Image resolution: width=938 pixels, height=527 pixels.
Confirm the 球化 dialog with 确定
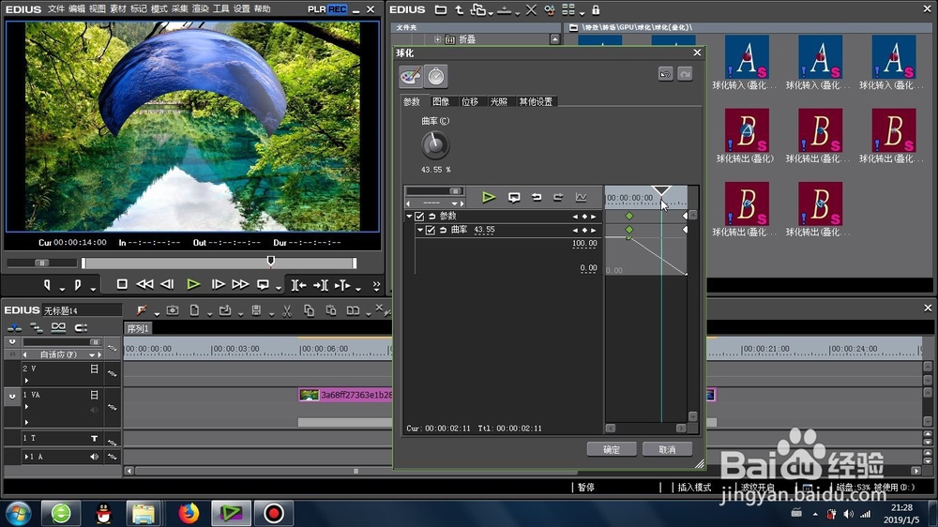point(612,449)
